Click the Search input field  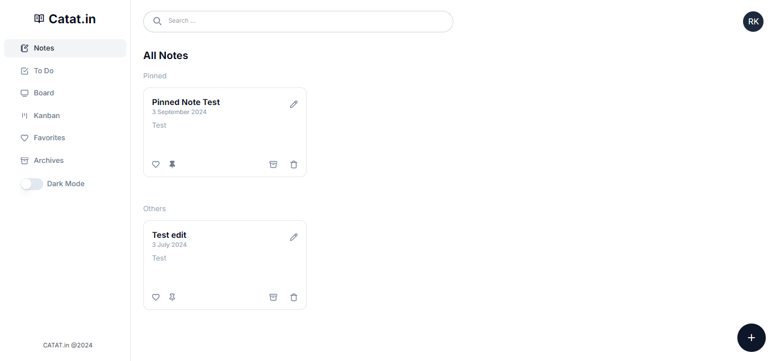click(298, 22)
